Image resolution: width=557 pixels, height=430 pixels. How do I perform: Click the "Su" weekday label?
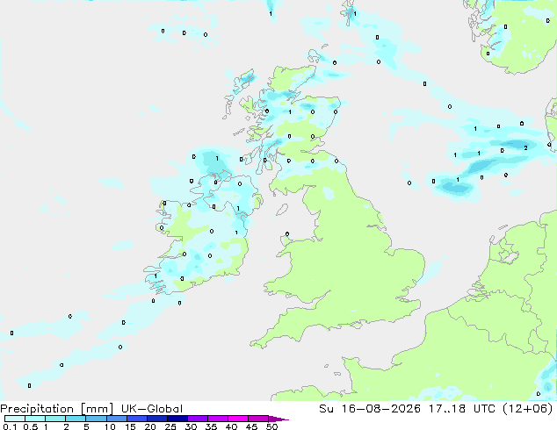click(x=326, y=409)
